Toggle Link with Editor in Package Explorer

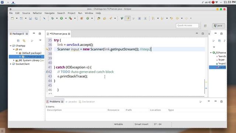pyautogui.click(x=24, y=41)
